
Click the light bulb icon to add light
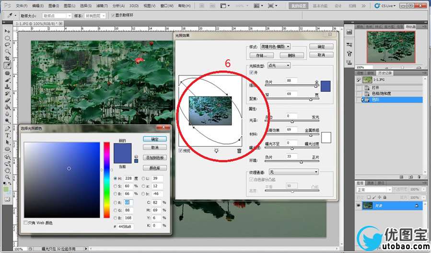[216, 151]
